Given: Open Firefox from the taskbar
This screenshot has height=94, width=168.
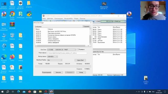Looking at the screenshot, I should click(29, 92).
